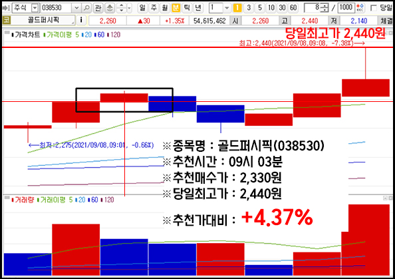Screen dimensions: 395x279
Task: Select the 60-minute interval button
Action: 293,8
